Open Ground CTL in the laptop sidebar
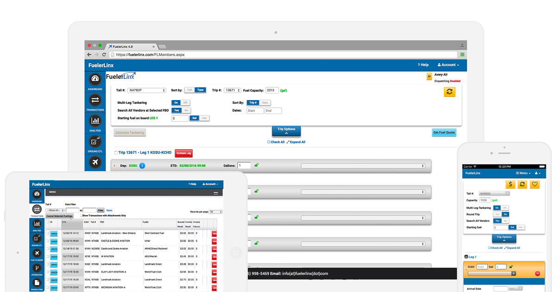This screenshot has height=292, width=556. click(95, 144)
